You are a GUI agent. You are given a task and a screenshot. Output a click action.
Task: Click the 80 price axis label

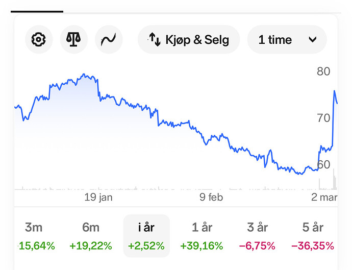(323, 71)
